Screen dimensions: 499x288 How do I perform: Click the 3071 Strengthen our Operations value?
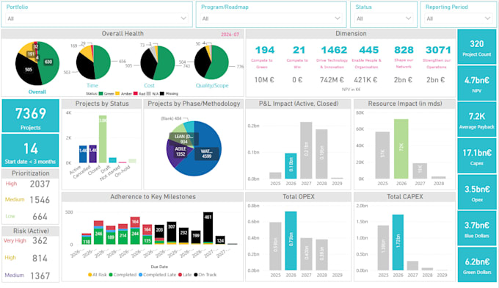[438, 50]
